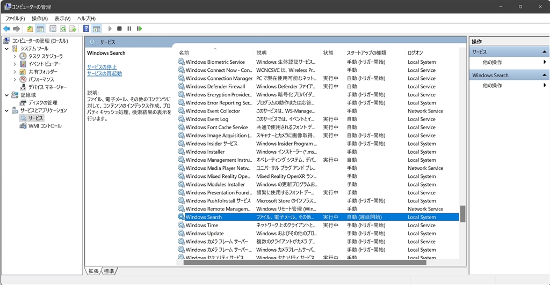550x285 pixels.
Task: Select パフォーマンス icon in tree
Action: click(23, 79)
